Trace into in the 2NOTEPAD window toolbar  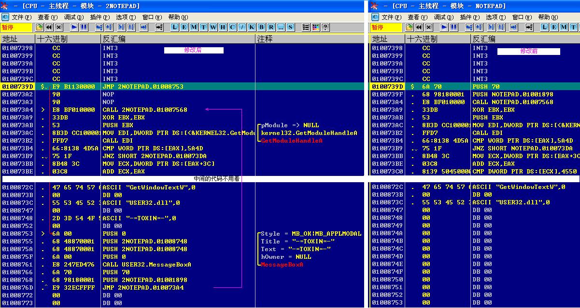click(x=121, y=27)
